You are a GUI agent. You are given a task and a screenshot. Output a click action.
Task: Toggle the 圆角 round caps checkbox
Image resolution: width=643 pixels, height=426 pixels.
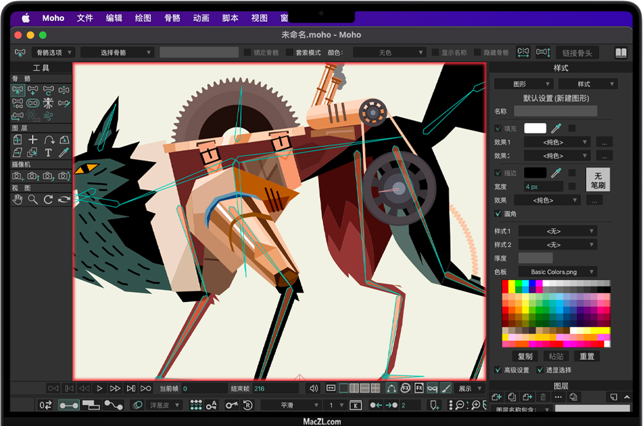coord(498,214)
